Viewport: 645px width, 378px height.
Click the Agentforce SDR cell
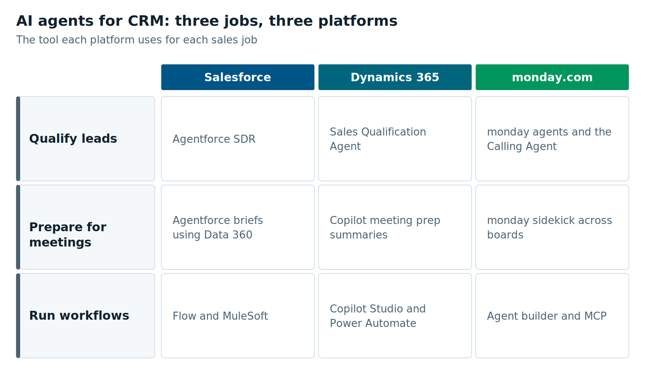[238, 139]
